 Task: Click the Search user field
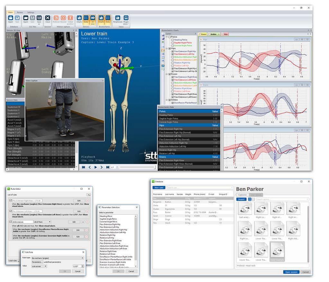tap(200, 188)
